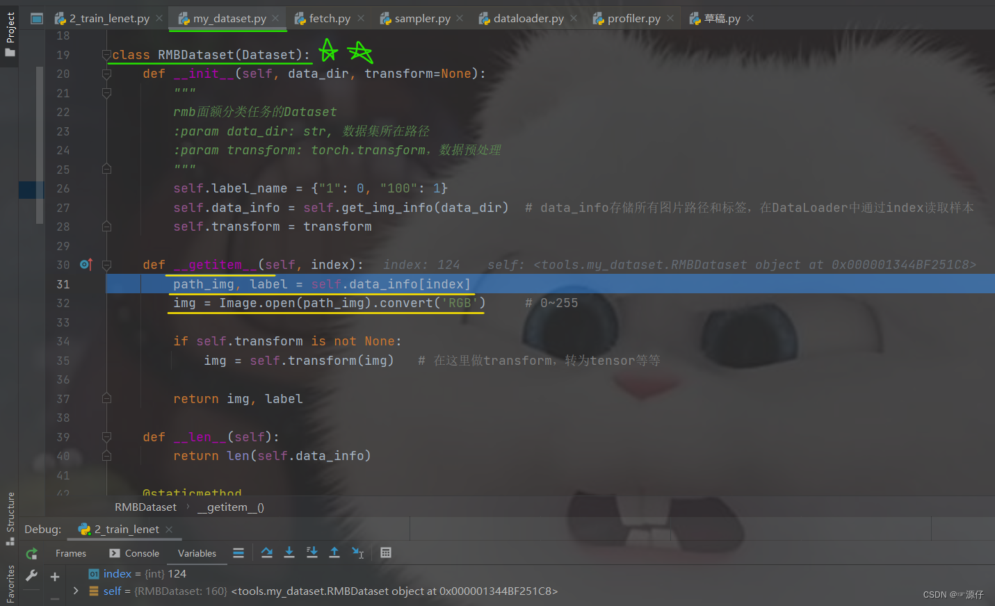Open the Frames debugger tab
995x606 pixels.
(71, 554)
